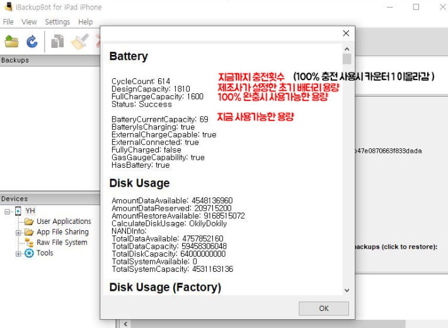448x328 pixels.
Task: Click the BatteryIsCharging: true line
Action: (x=153, y=127)
